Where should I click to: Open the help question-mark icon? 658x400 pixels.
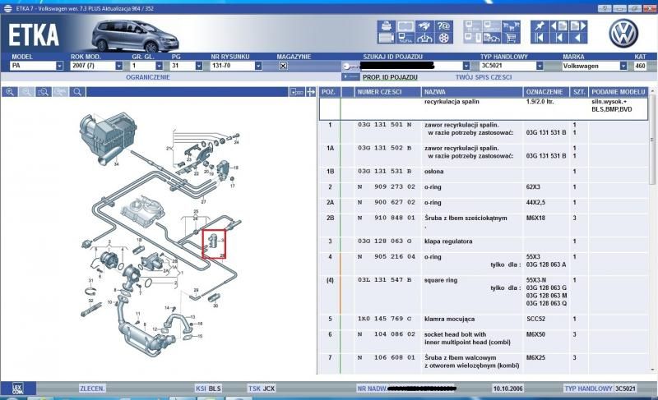(444, 26)
